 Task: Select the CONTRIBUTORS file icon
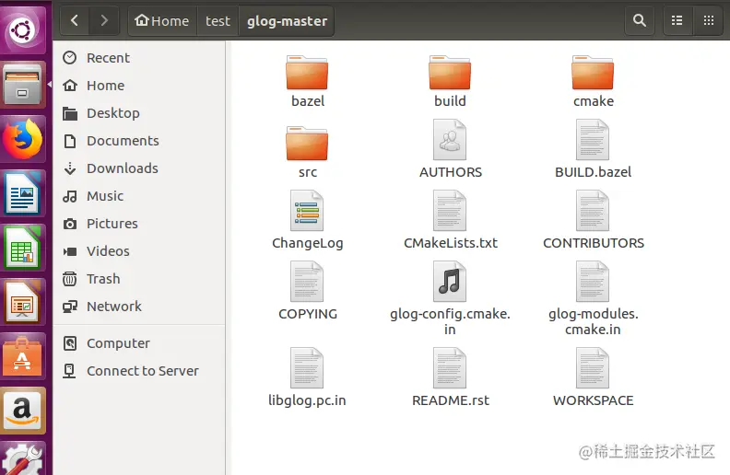click(x=592, y=211)
